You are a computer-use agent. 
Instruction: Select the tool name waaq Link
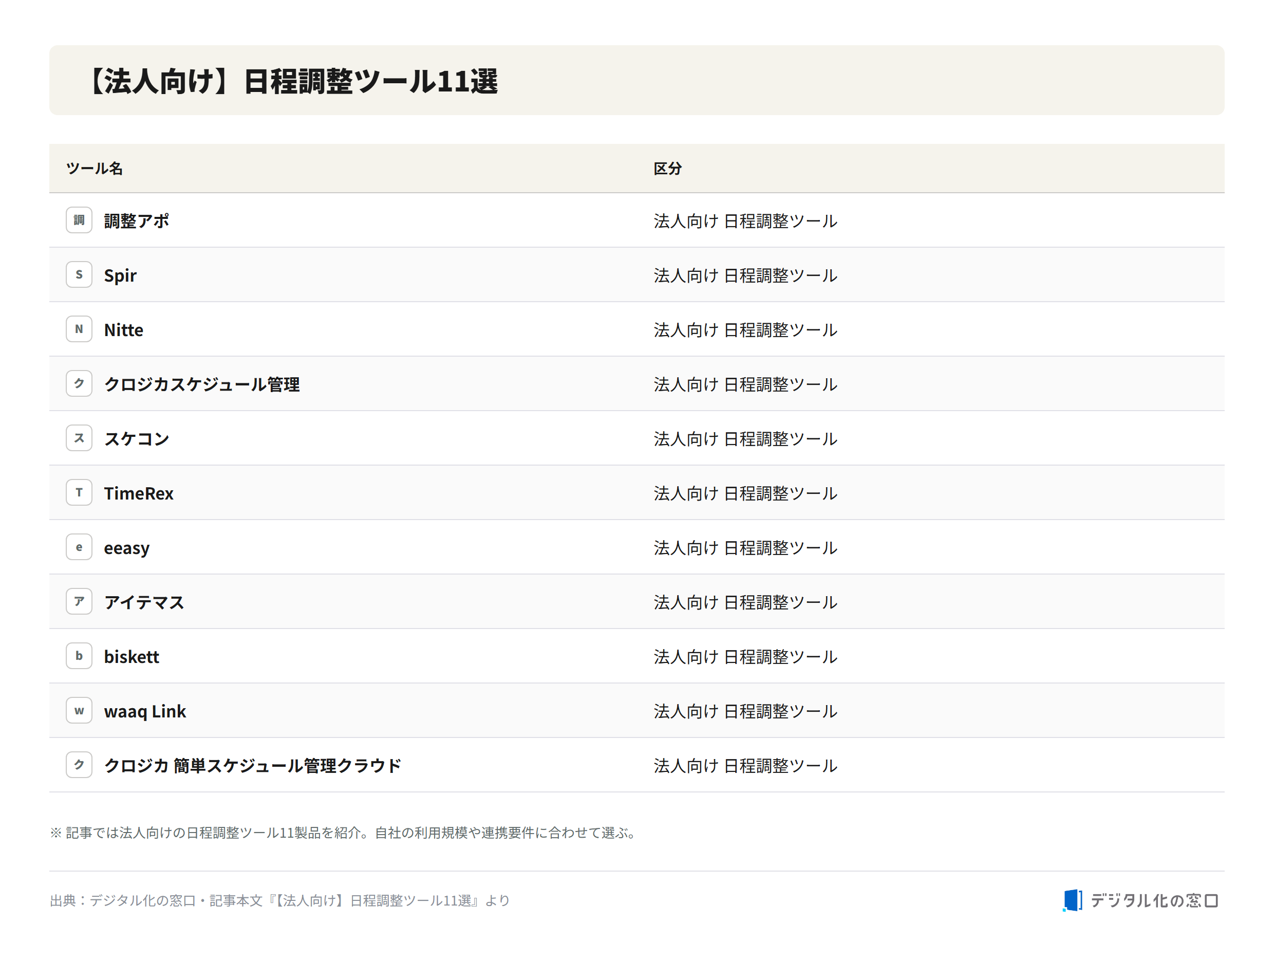(x=145, y=711)
